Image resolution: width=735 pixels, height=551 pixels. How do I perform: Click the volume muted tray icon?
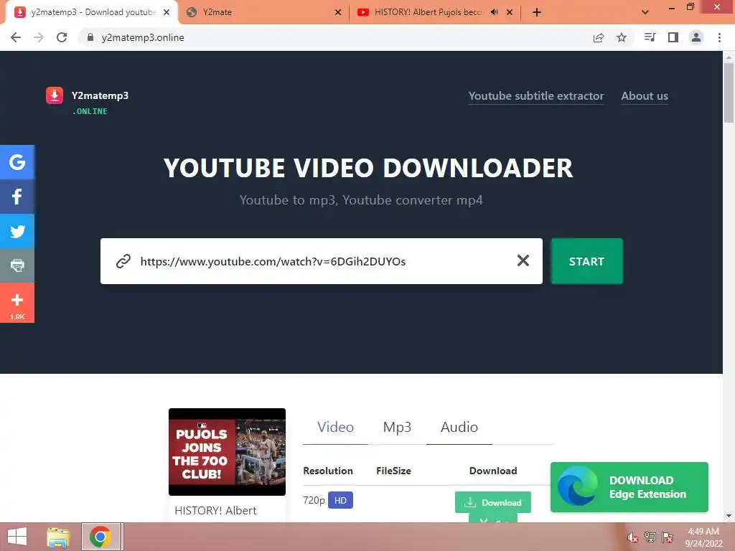pos(633,537)
